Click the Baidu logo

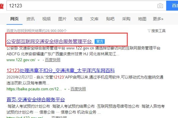tap(2, 6)
